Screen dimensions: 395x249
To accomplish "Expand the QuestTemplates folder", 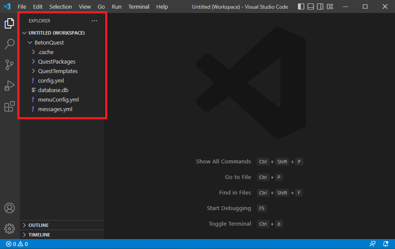I will point(62,71).
